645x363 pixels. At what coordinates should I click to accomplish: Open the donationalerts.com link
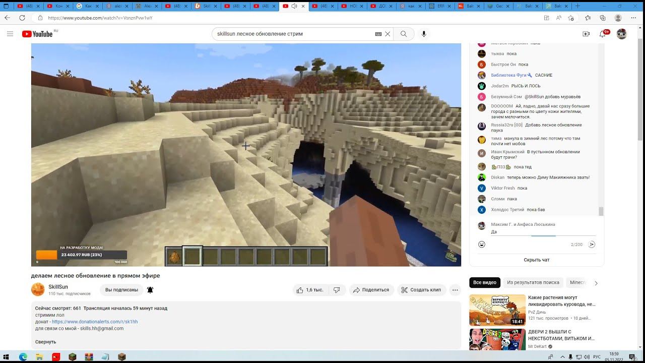(95, 322)
